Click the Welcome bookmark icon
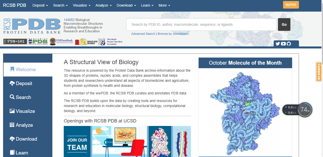This screenshot has height=157, width=323. [12, 69]
